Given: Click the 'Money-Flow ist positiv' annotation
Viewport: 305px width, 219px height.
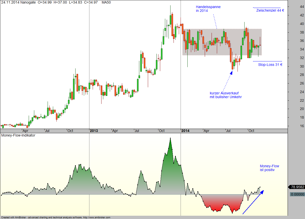Looking at the screenshot, I should 269,168.
